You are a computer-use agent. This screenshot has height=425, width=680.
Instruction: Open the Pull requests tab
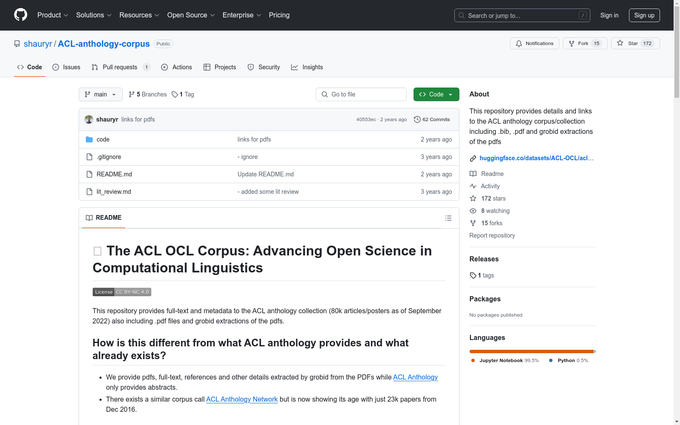pos(121,67)
